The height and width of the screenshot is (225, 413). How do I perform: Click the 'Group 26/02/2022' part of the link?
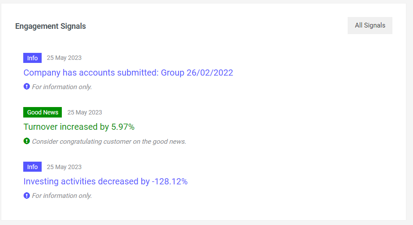coord(197,73)
